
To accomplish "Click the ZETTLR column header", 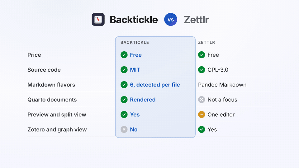I will point(206,43).
